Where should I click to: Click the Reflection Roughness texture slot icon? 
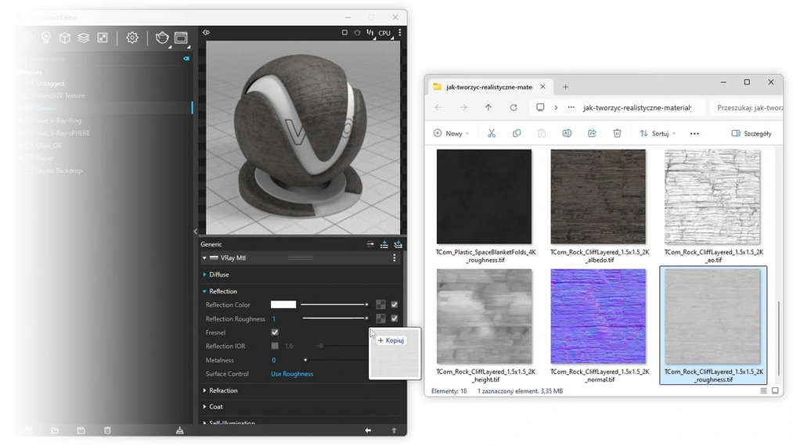[x=380, y=318]
